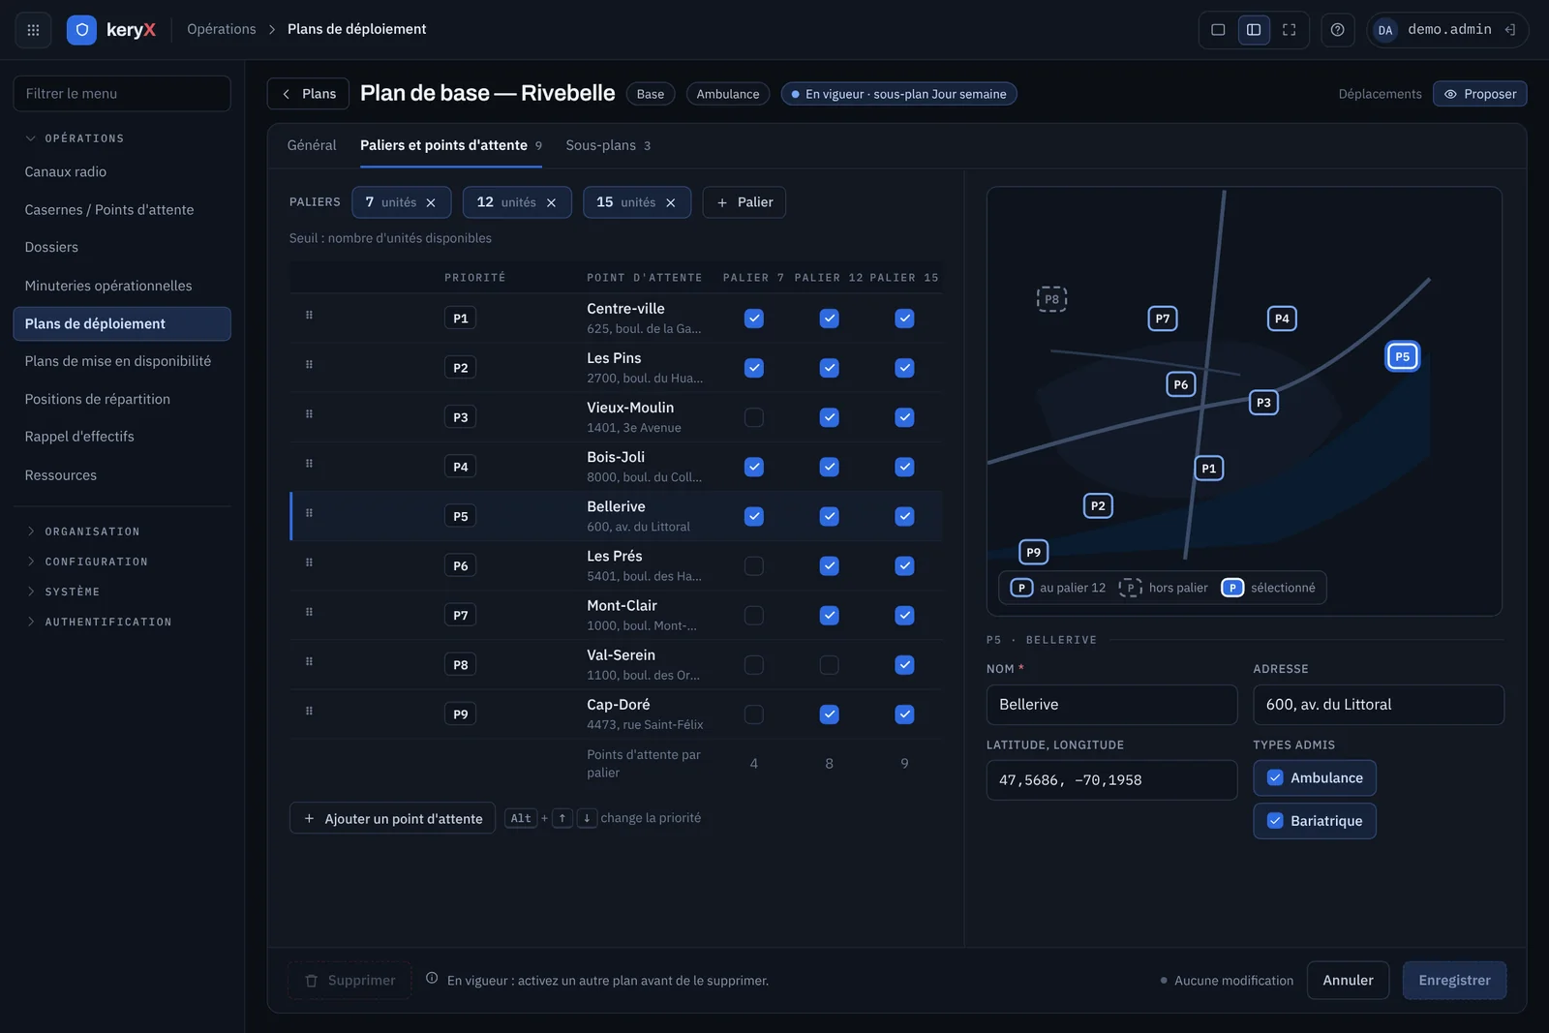The image size is (1549, 1033).
Task: Uncheck Palier 15 for Cap-Doré
Action: point(904,714)
